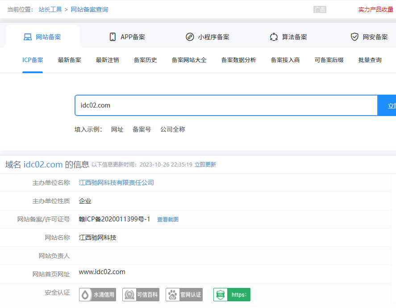Screen dimensions: 396x308
Task: Open the 最新备案 sub-tab
Action: click(x=70, y=60)
